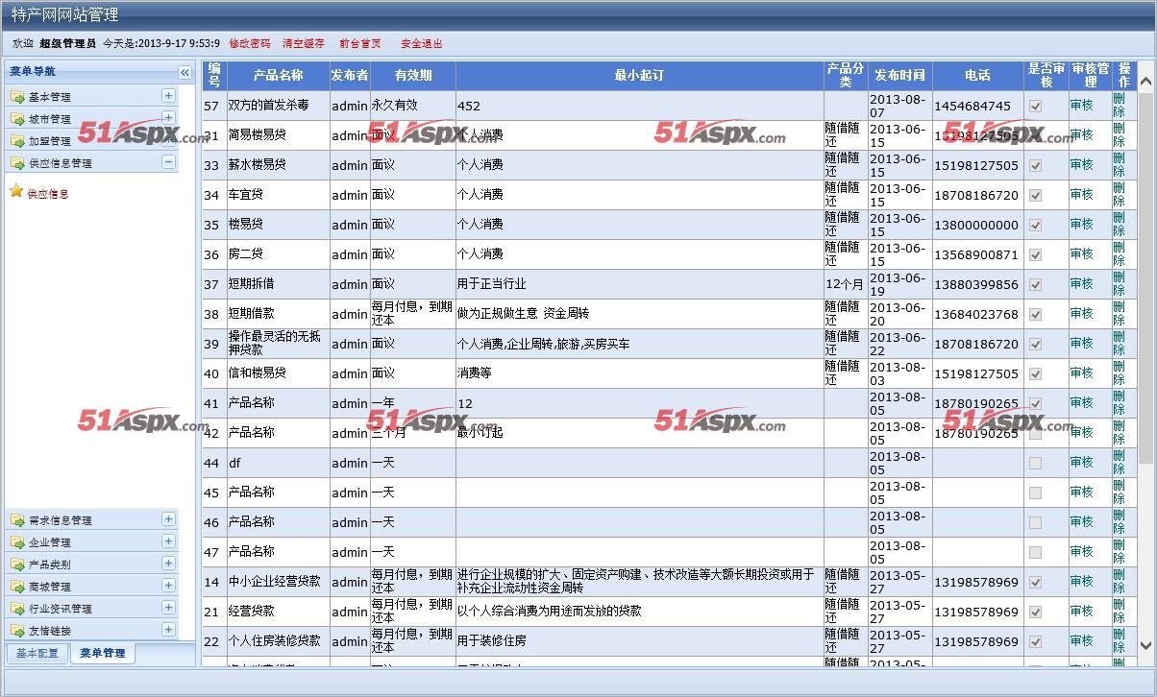Click the 友情链接 folder icon

(17, 631)
